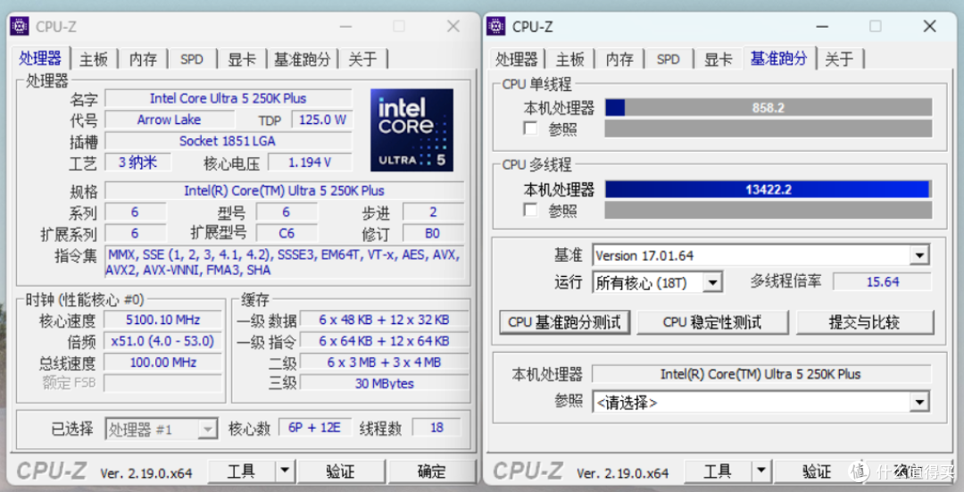
Task: Click single-thread 参照 reference bar
Action: pyautogui.click(x=769, y=129)
